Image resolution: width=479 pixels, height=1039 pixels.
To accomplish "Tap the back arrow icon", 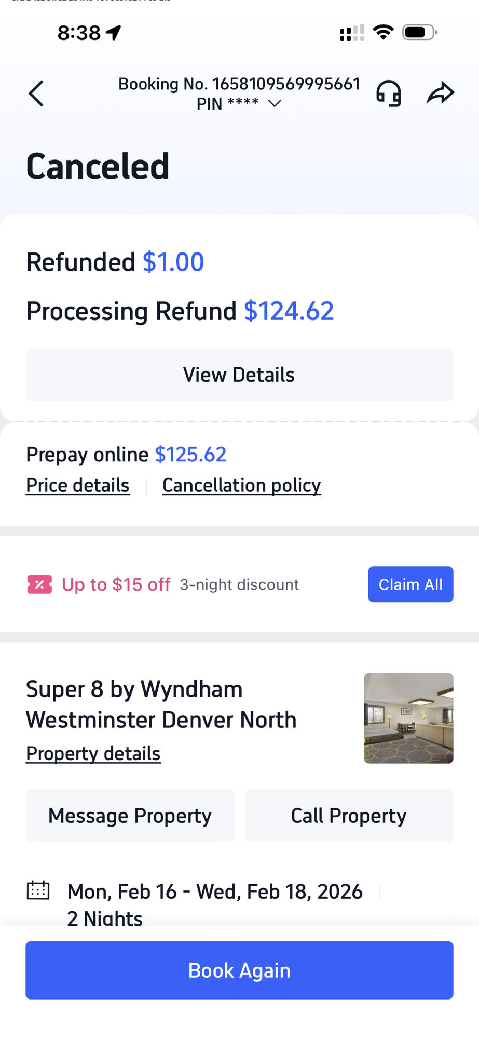I will [x=36, y=94].
